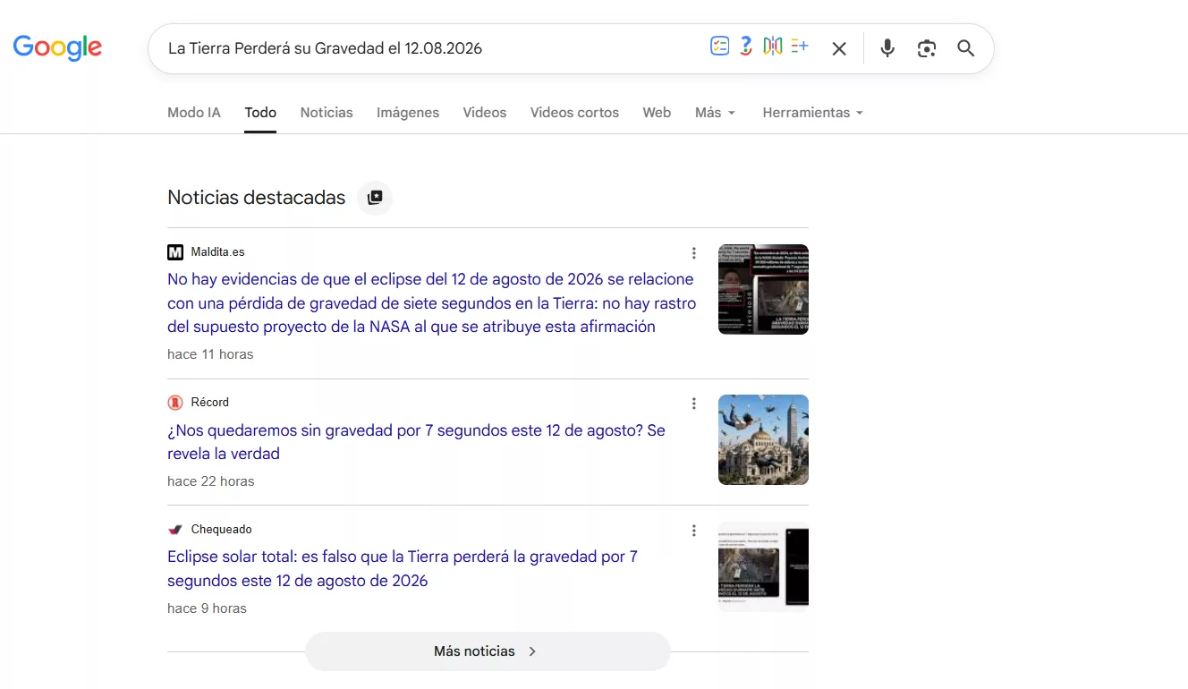This screenshot has height=689, width=1188.
Task: Open Chequeado 'Eclipse solar total' article
Action: click(x=403, y=569)
